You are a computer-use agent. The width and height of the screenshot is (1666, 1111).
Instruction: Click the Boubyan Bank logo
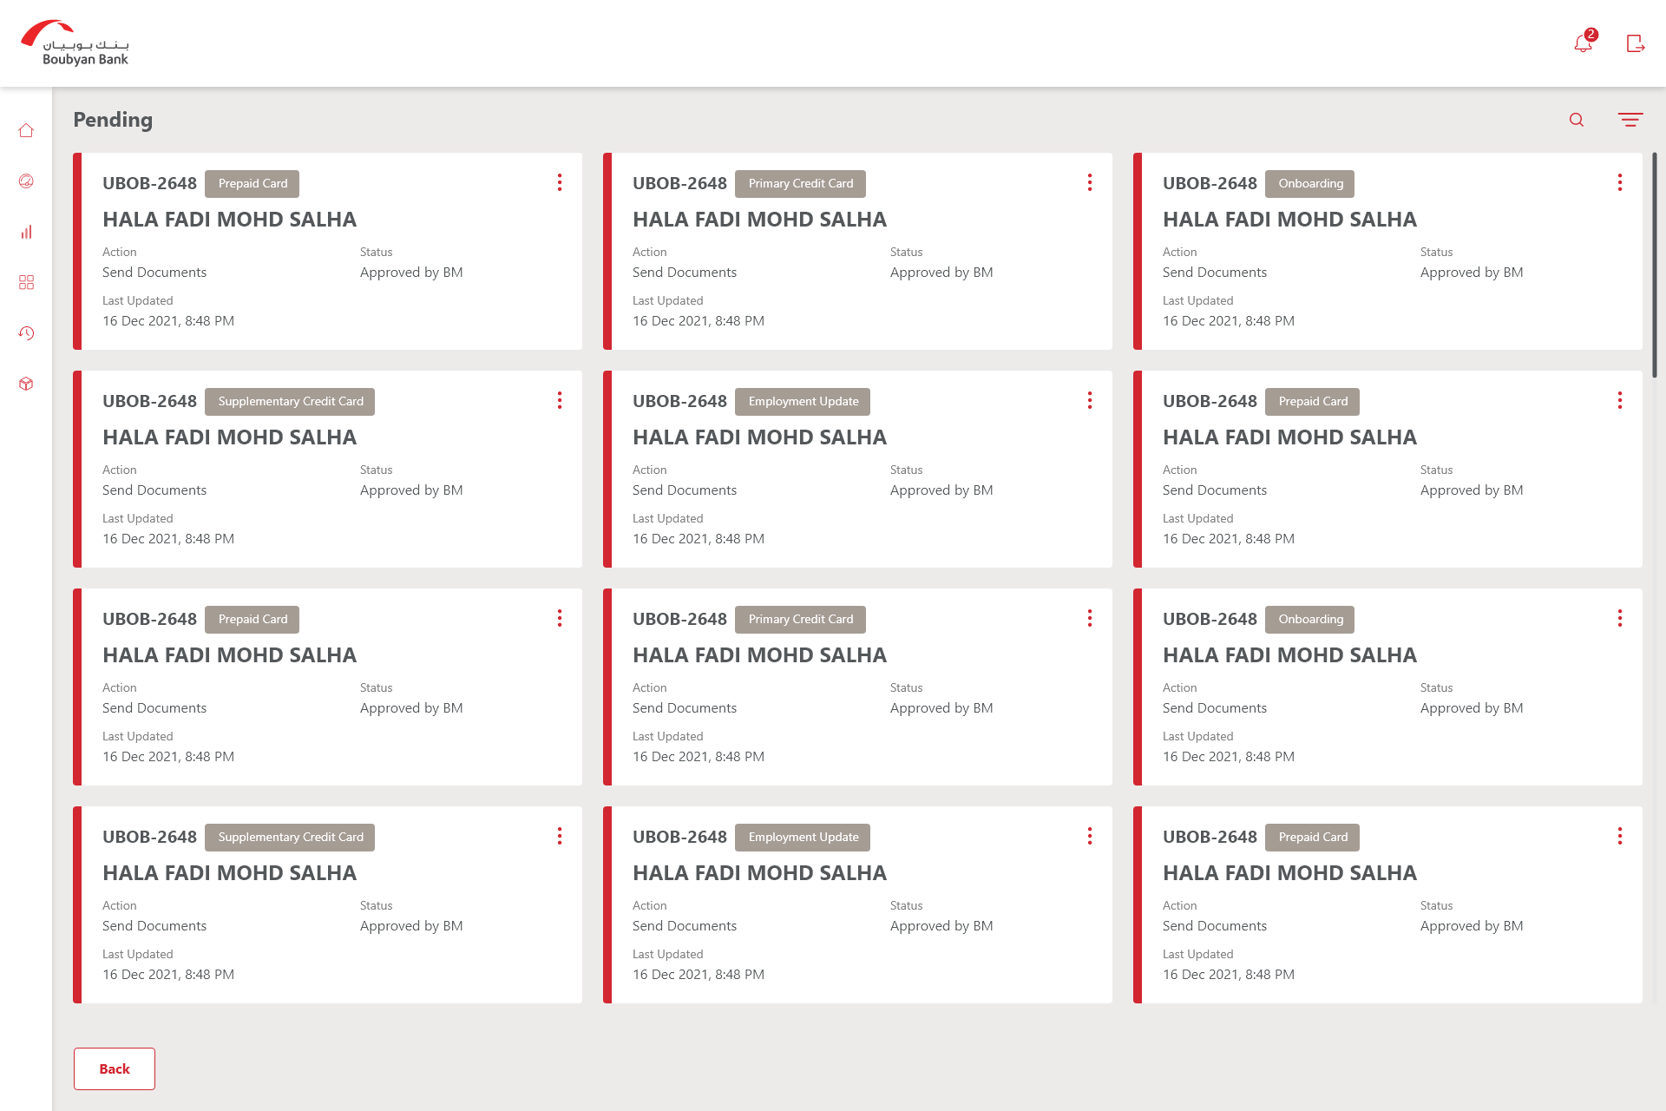tap(75, 43)
